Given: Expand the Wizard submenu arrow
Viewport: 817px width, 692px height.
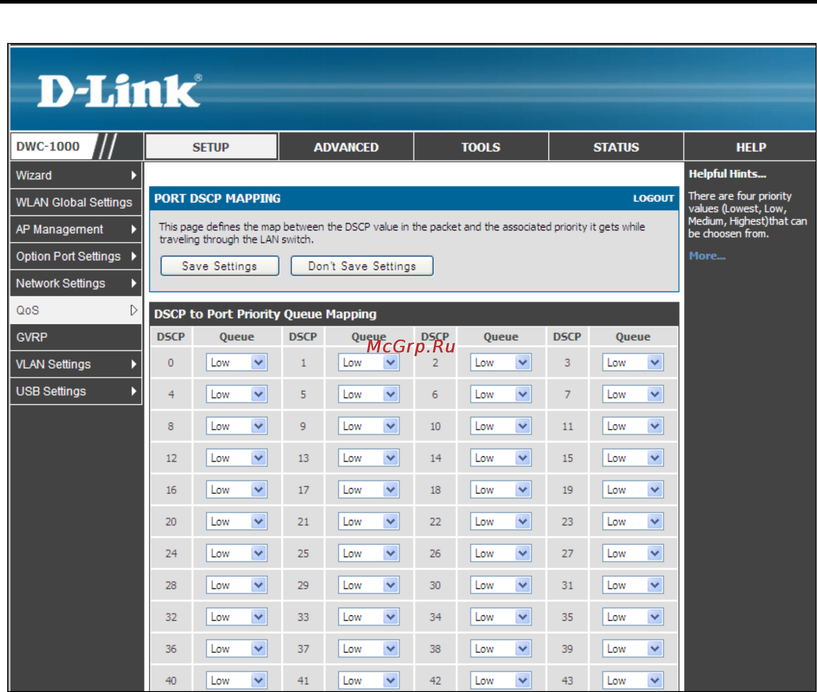Looking at the screenshot, I should coord(134,175).
